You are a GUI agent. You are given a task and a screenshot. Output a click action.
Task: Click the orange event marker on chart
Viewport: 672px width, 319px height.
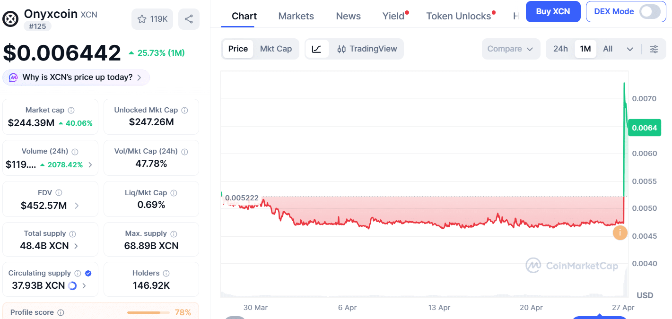click(620, 233)
